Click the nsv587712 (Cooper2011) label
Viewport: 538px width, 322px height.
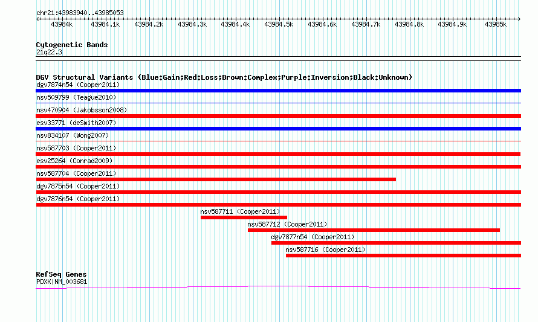pyautogui.click(x=287, y=224)
